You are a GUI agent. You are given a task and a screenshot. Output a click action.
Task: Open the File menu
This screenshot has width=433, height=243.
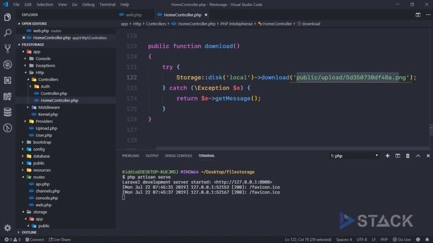pos(16,5)
